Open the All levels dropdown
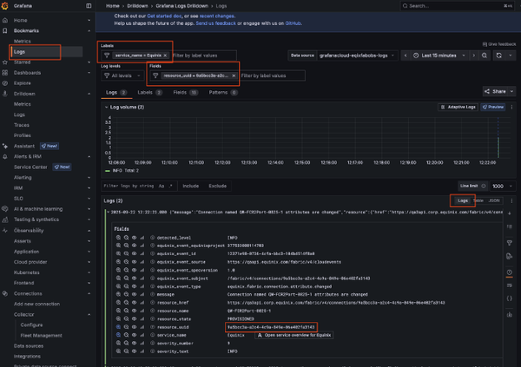Screen dimensions: 521x367 click(122, 75)
